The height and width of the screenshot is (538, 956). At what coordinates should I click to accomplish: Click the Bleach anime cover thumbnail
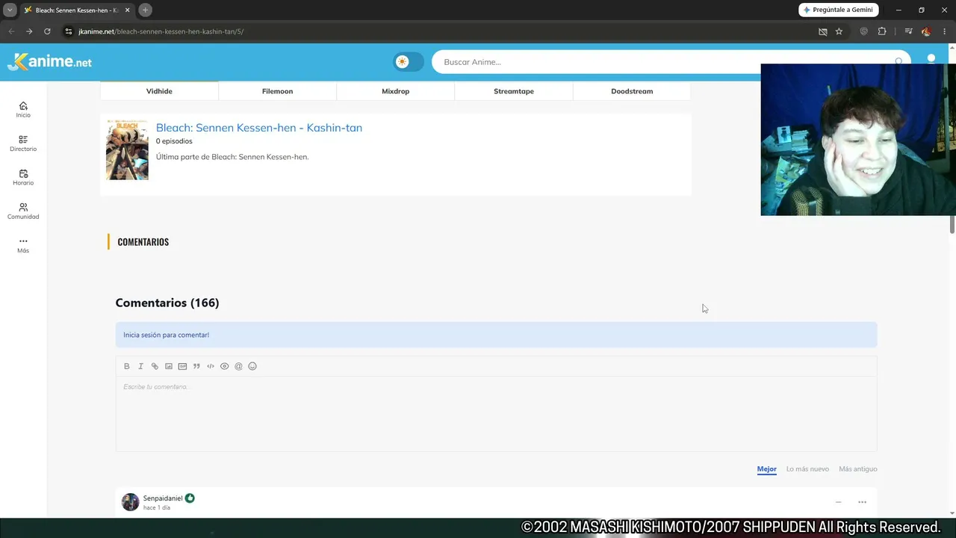point(127,150)
